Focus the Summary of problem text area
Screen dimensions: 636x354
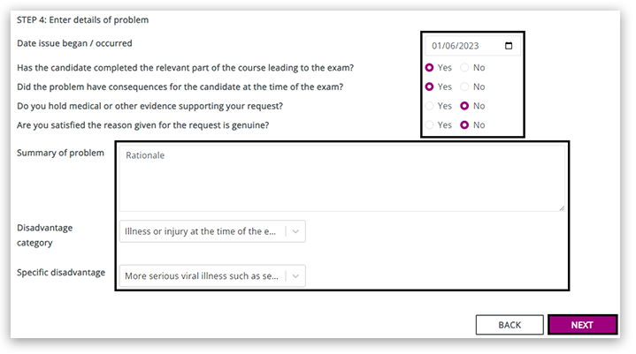[x=340, y=177]
